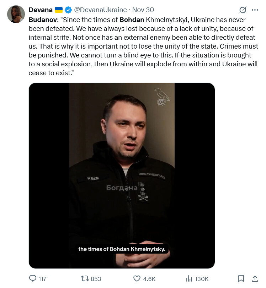Open the 117 replies count
Image resolution: width=266 pixels, height=288 pixels.
point(42,279)
